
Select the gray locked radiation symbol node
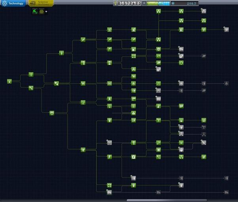point(204,11)
